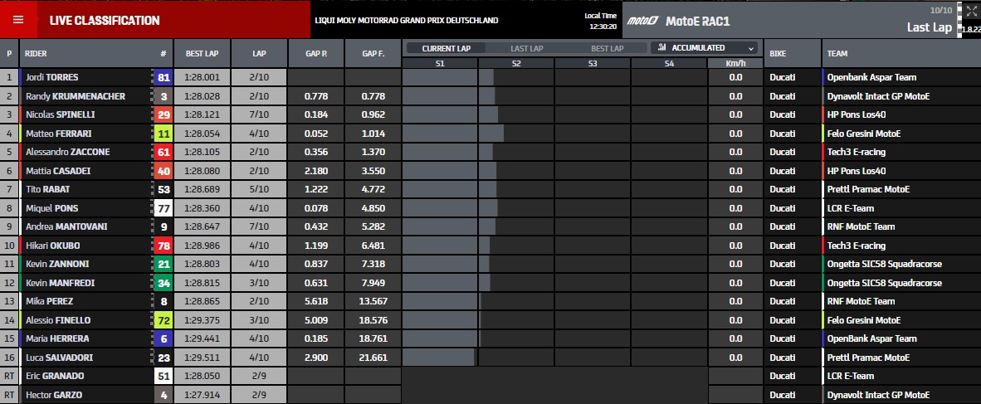Click number badge 51 of Granado
Image resolution: width=981 pixels, height=404 pixels.
(x=163, y=376)
